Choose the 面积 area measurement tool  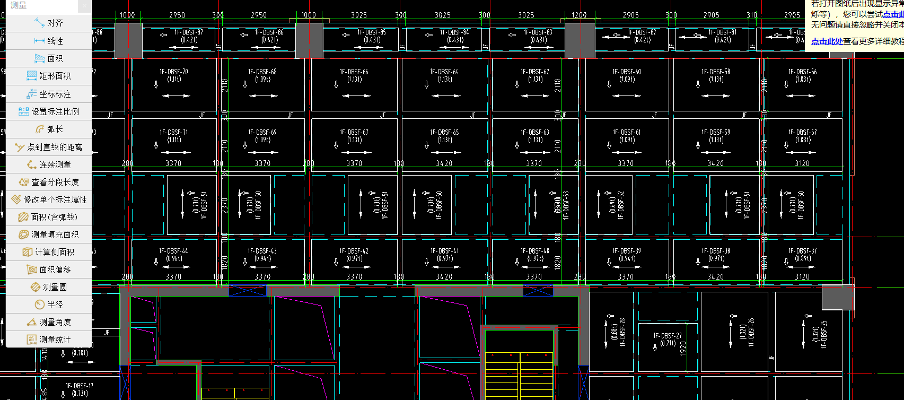(x=49, y=58)
